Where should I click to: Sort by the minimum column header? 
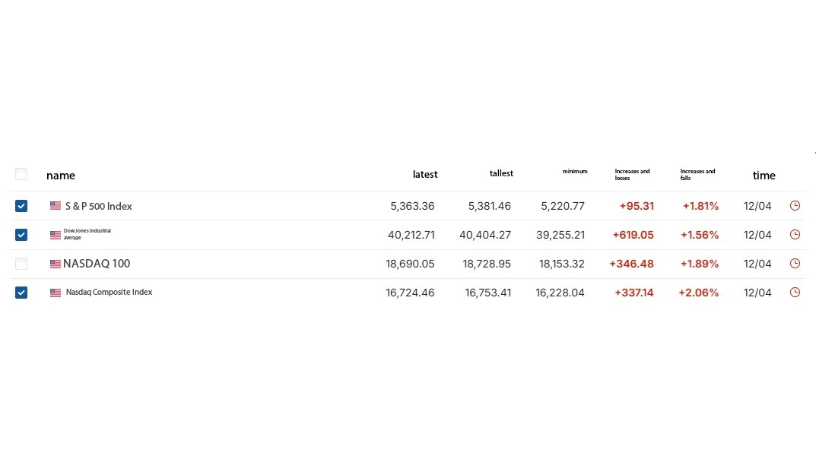(x=574, y=172)
